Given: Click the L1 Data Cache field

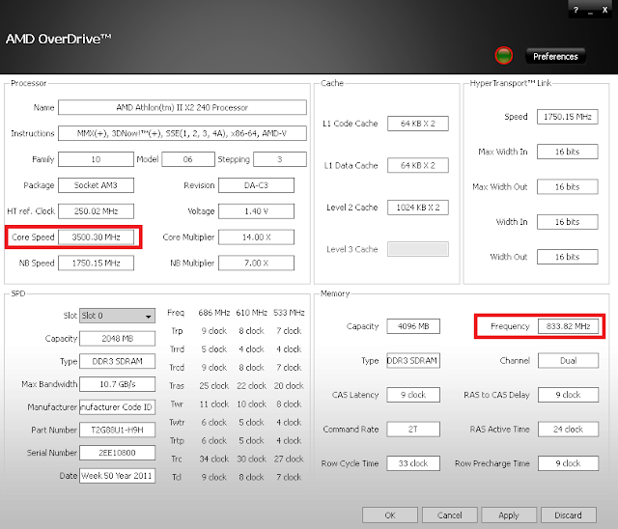Looking at the screenshot, I should click(x=418, y=165).
